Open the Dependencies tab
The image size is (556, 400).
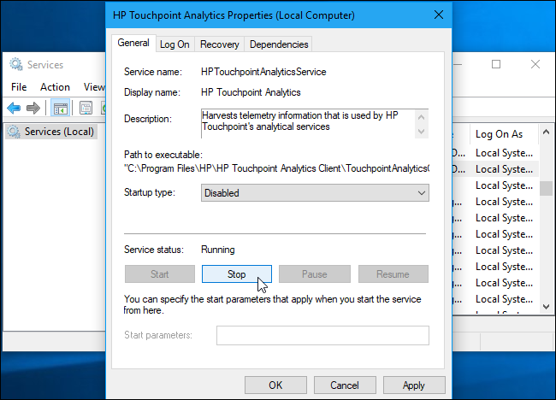[278, 44]
